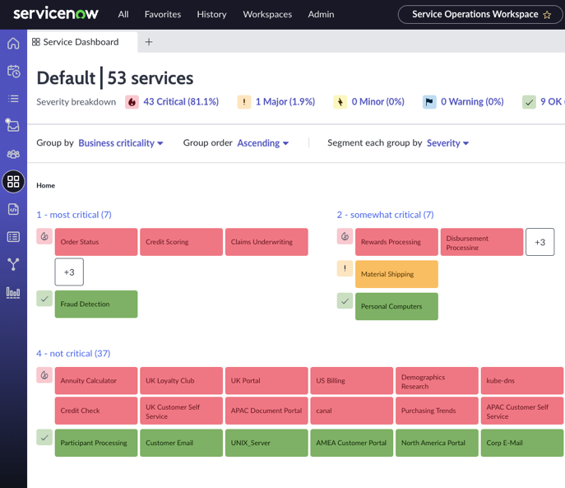Open the branch fork icon in sidebar
Screen dimensions: 565x488
(x=13, y=264)
